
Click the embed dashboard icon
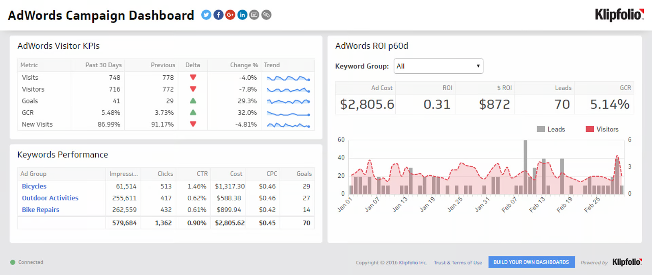254,15
